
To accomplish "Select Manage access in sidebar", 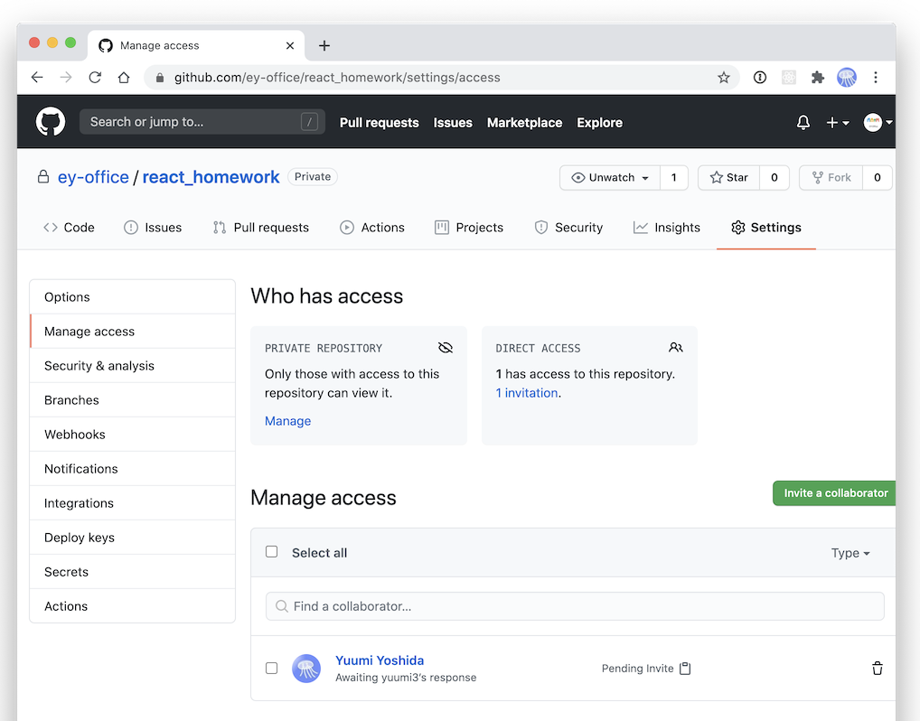I will 133,332.
